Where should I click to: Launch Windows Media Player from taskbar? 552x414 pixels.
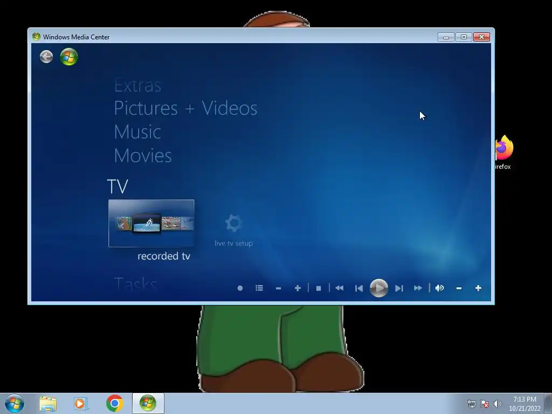click(81, 404)
